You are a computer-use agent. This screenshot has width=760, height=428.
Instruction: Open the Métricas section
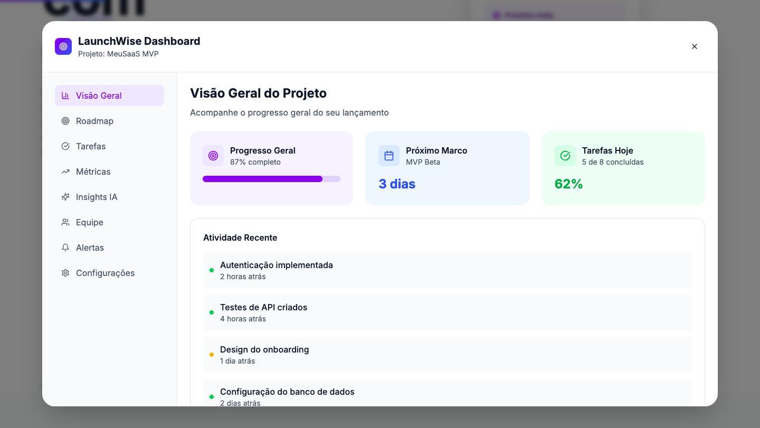pyautogui.click(x=109, y=172)
